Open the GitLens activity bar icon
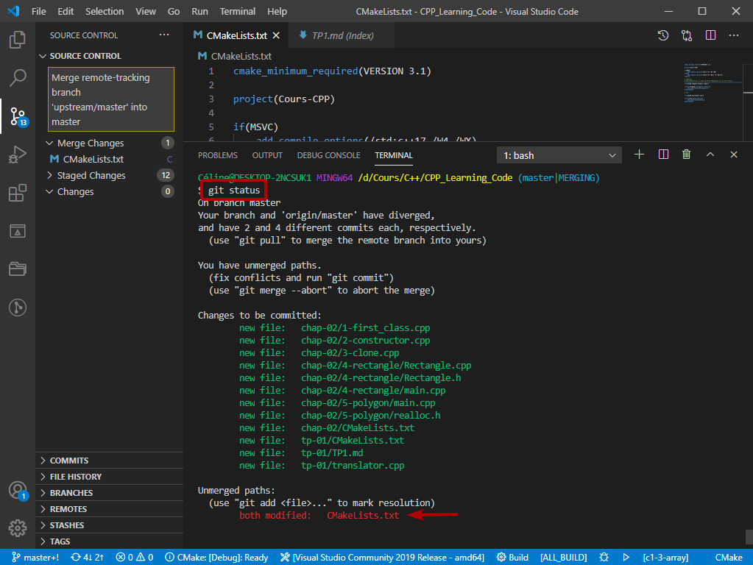The image size is (753, 565). 17,308
